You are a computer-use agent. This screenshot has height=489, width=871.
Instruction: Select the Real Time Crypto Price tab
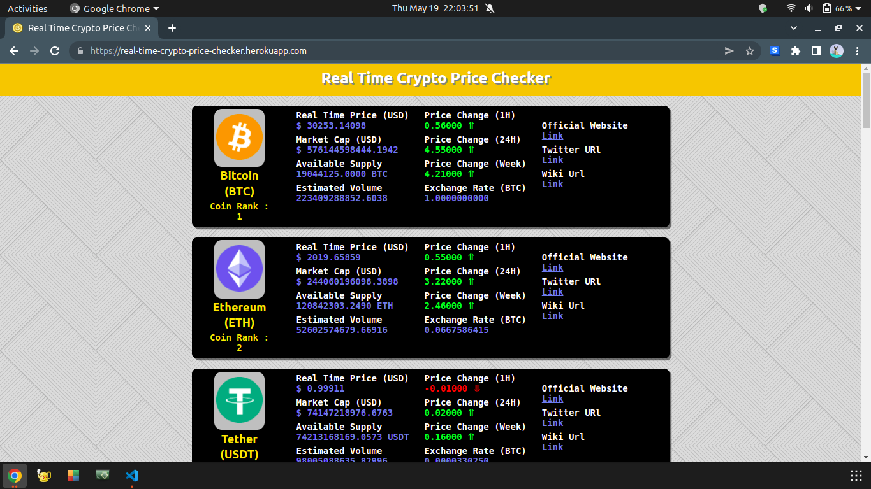tap(82, 28)
